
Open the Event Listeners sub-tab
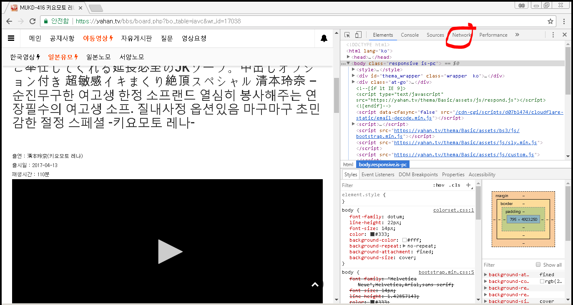point(378,175)
